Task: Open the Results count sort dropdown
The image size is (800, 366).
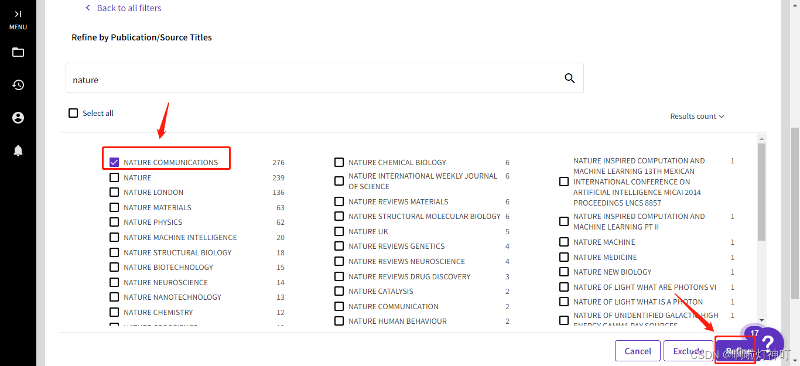Action: point(697,116)
